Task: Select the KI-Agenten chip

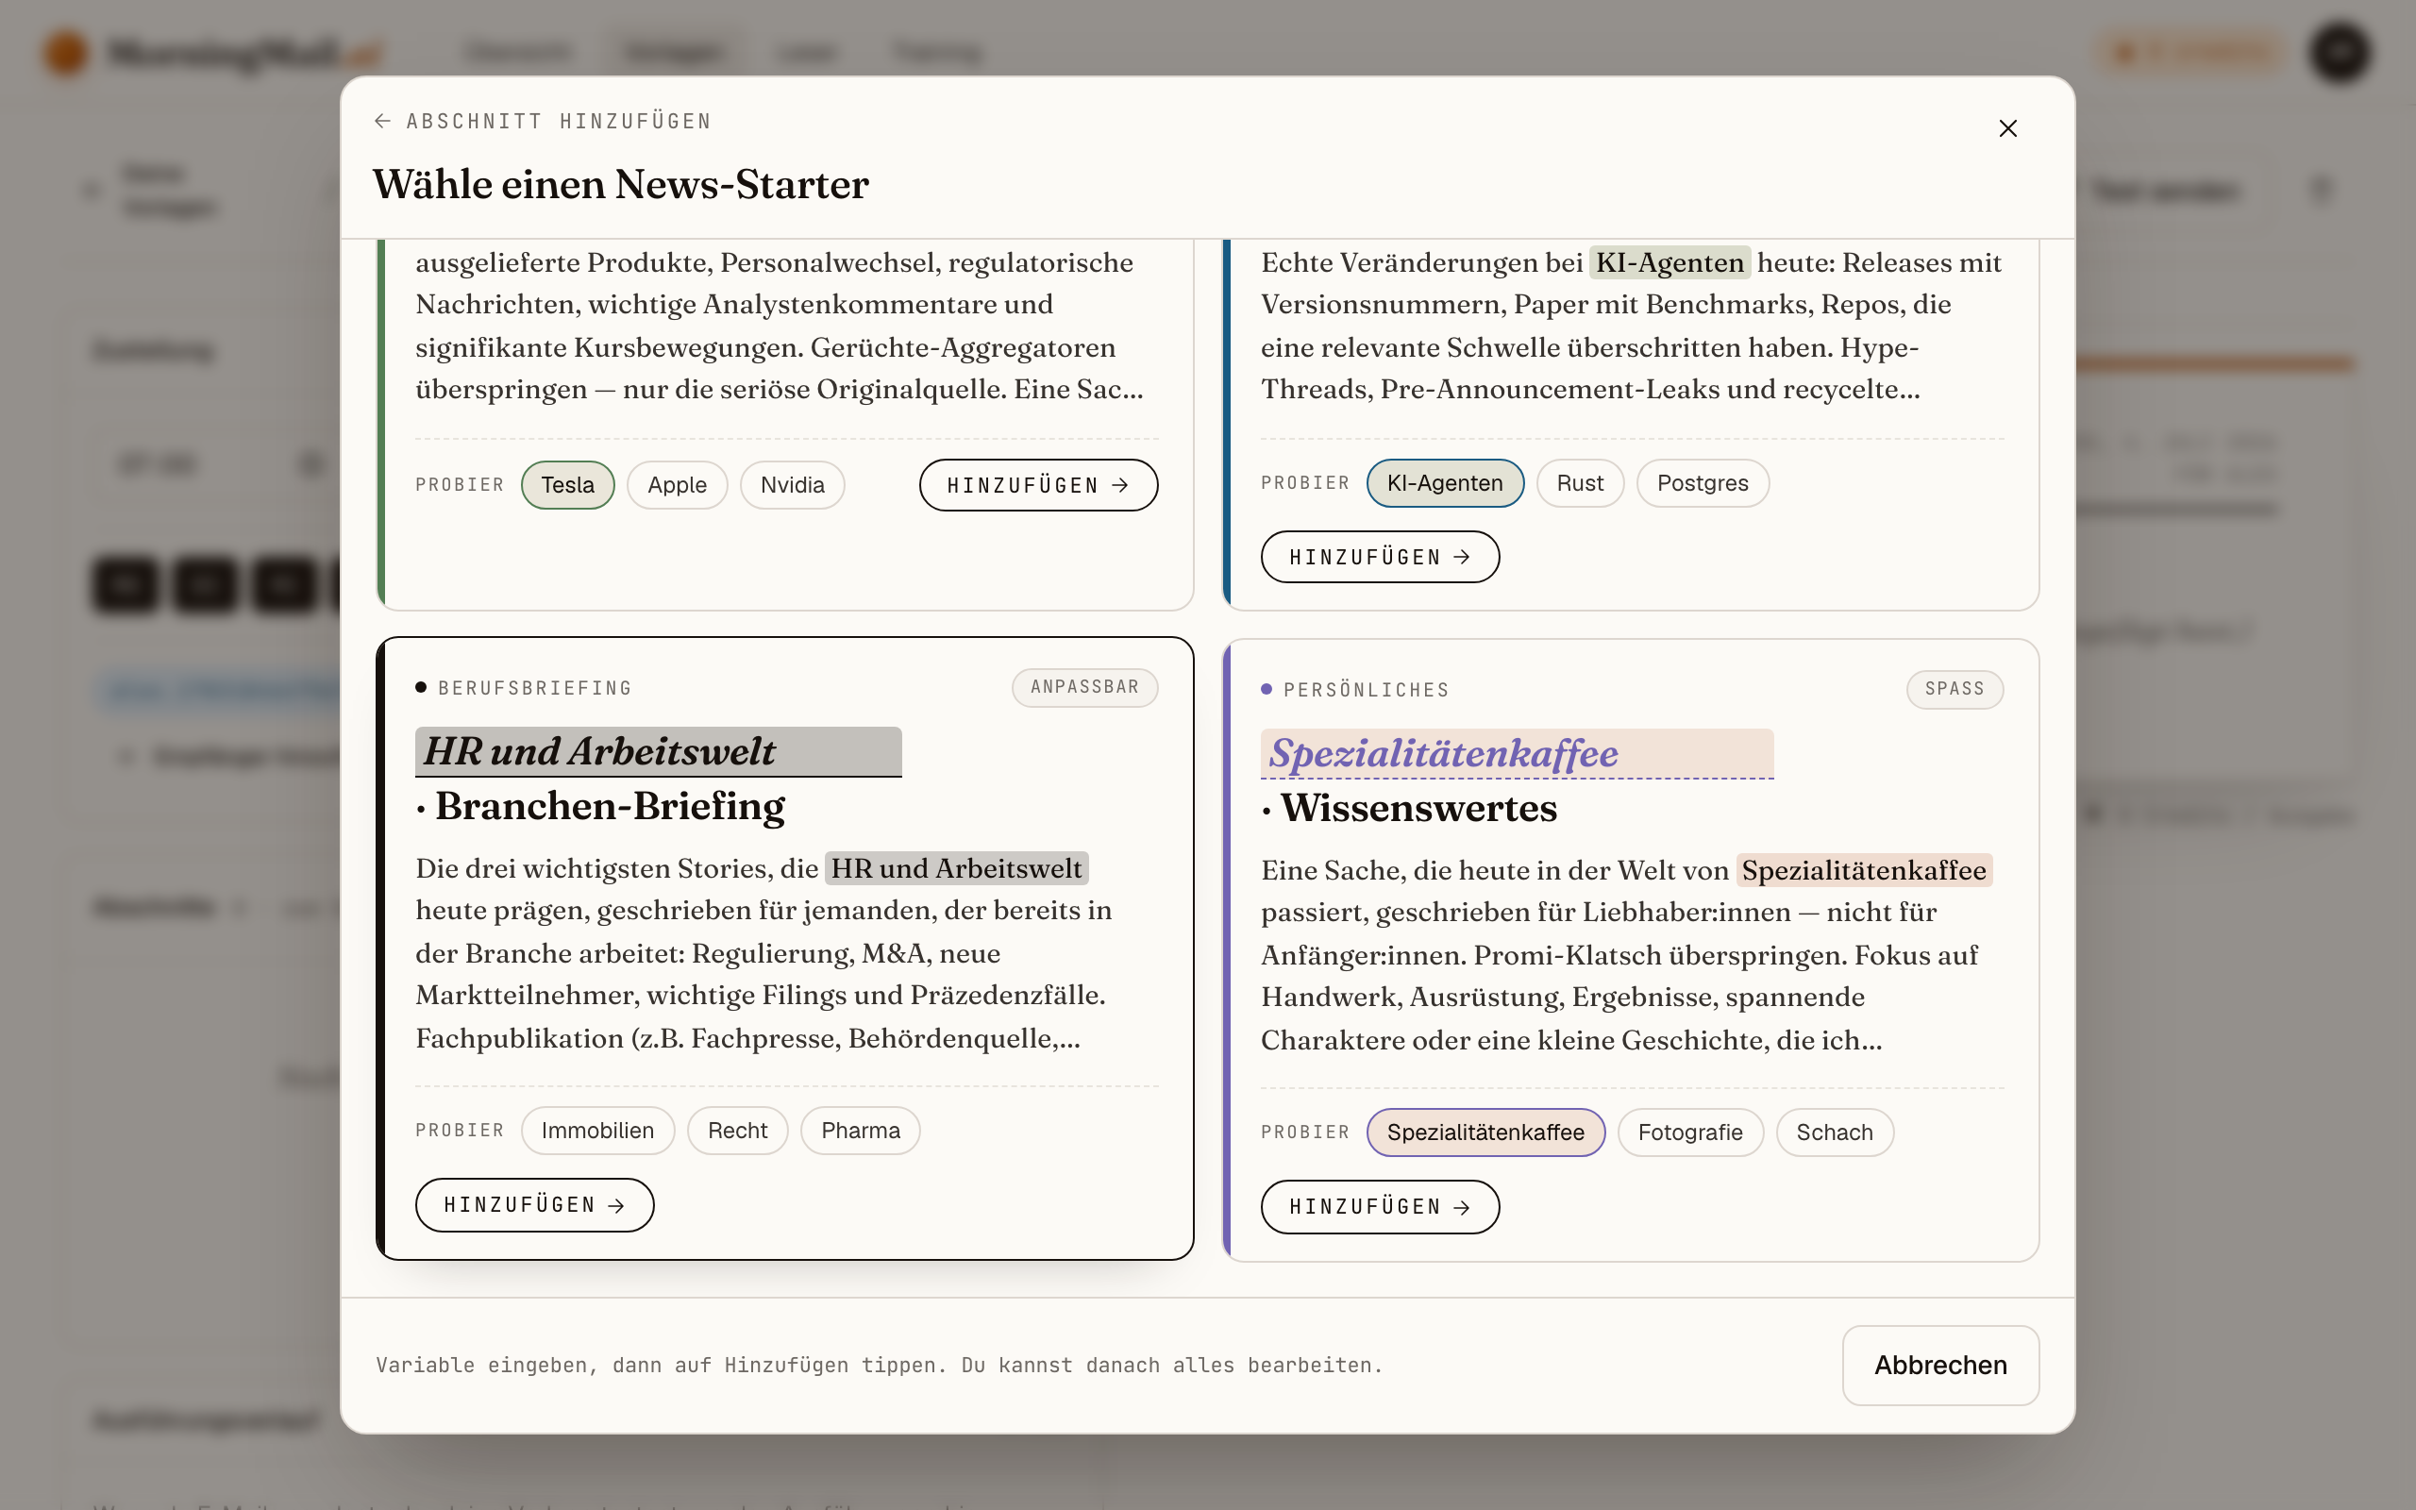Action: [x=1445, y=482]
